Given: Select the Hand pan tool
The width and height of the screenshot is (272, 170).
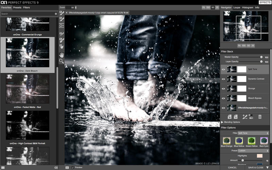Looking at the screenshot, I should (x=62, y=55).
